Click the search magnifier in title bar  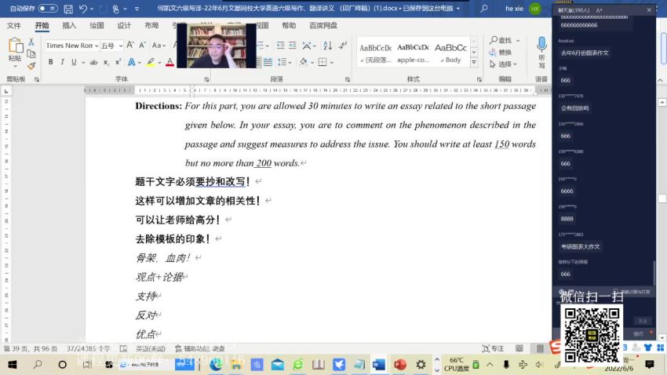483,8
